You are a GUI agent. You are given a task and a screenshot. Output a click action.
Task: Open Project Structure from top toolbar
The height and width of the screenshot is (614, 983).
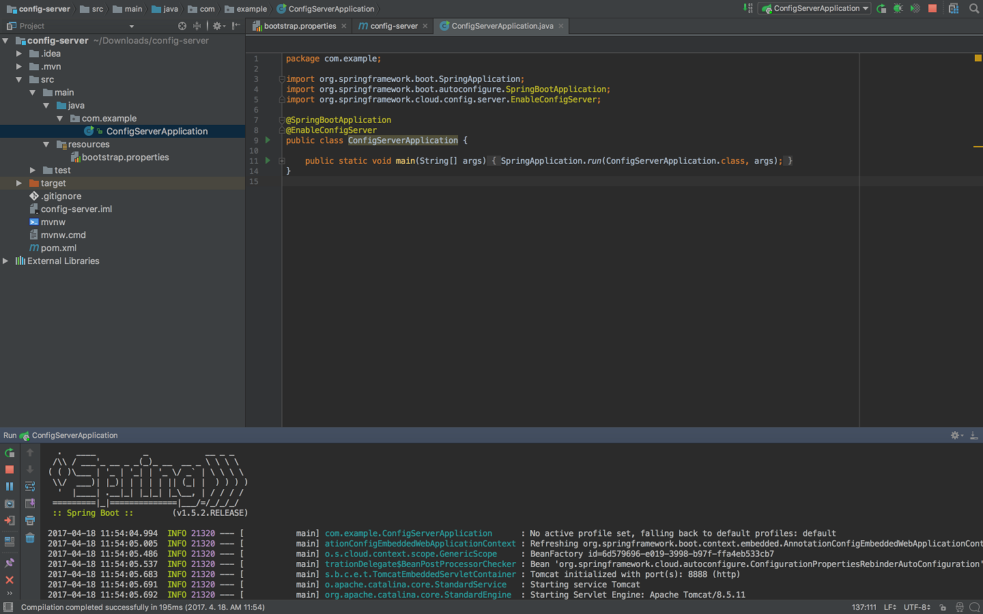click(x=954, y=9)
